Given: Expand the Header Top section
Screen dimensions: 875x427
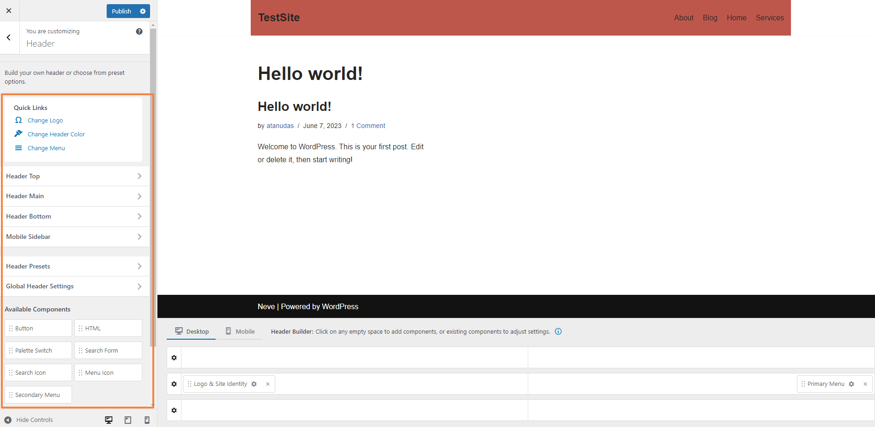Looking at the screenshot, I should point(75,176).
